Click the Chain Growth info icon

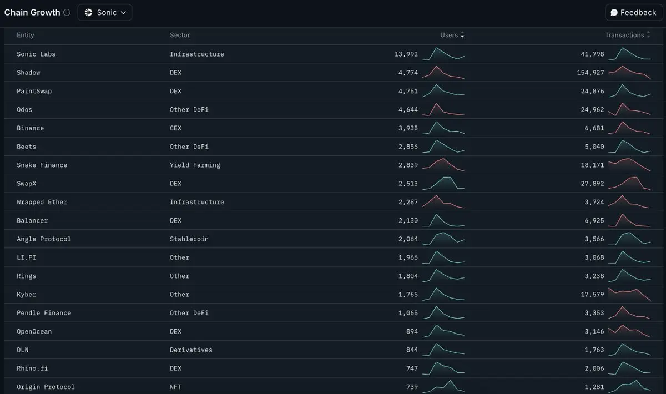tap(67, 12)
